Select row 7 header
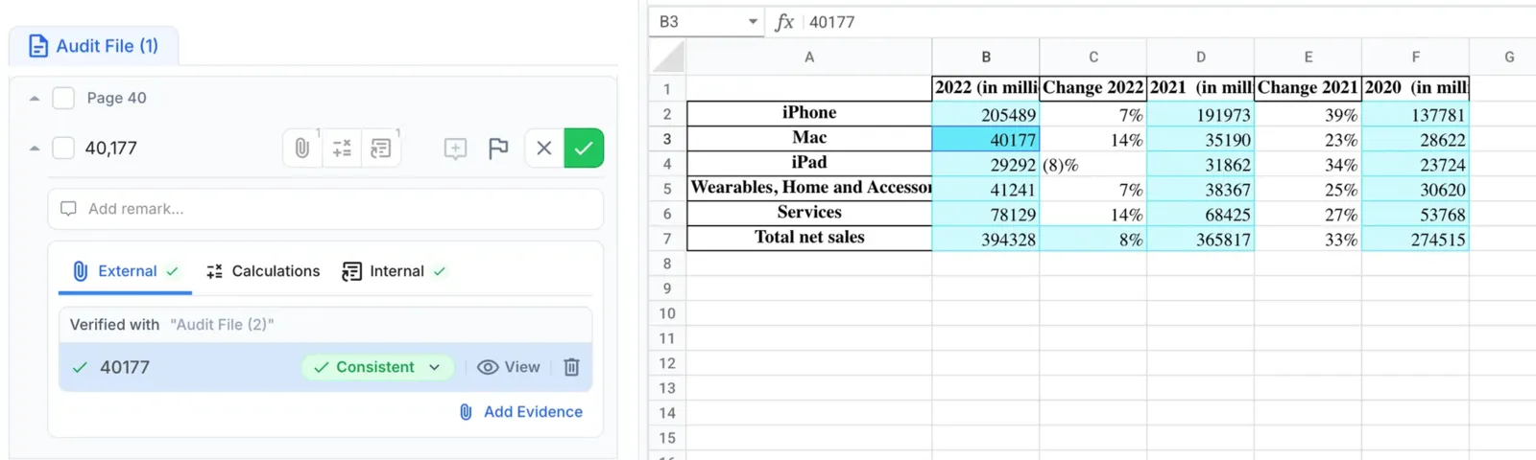 click(667, 239)
